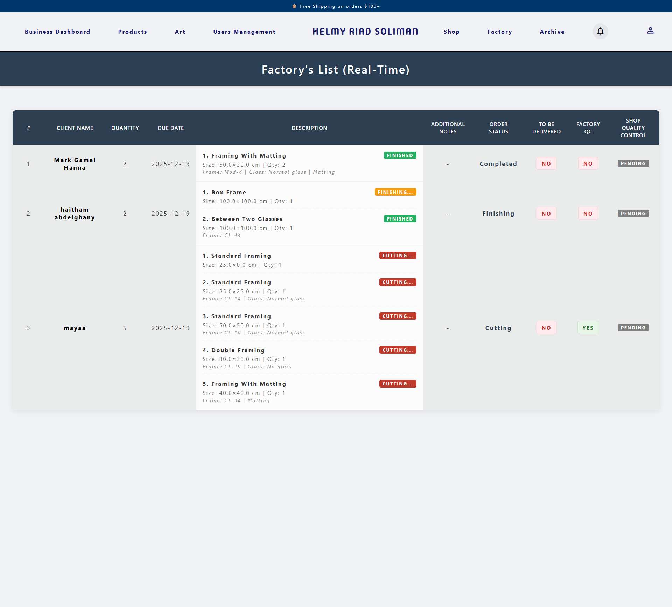Click the package icon in shipping banner

(294, 6)
